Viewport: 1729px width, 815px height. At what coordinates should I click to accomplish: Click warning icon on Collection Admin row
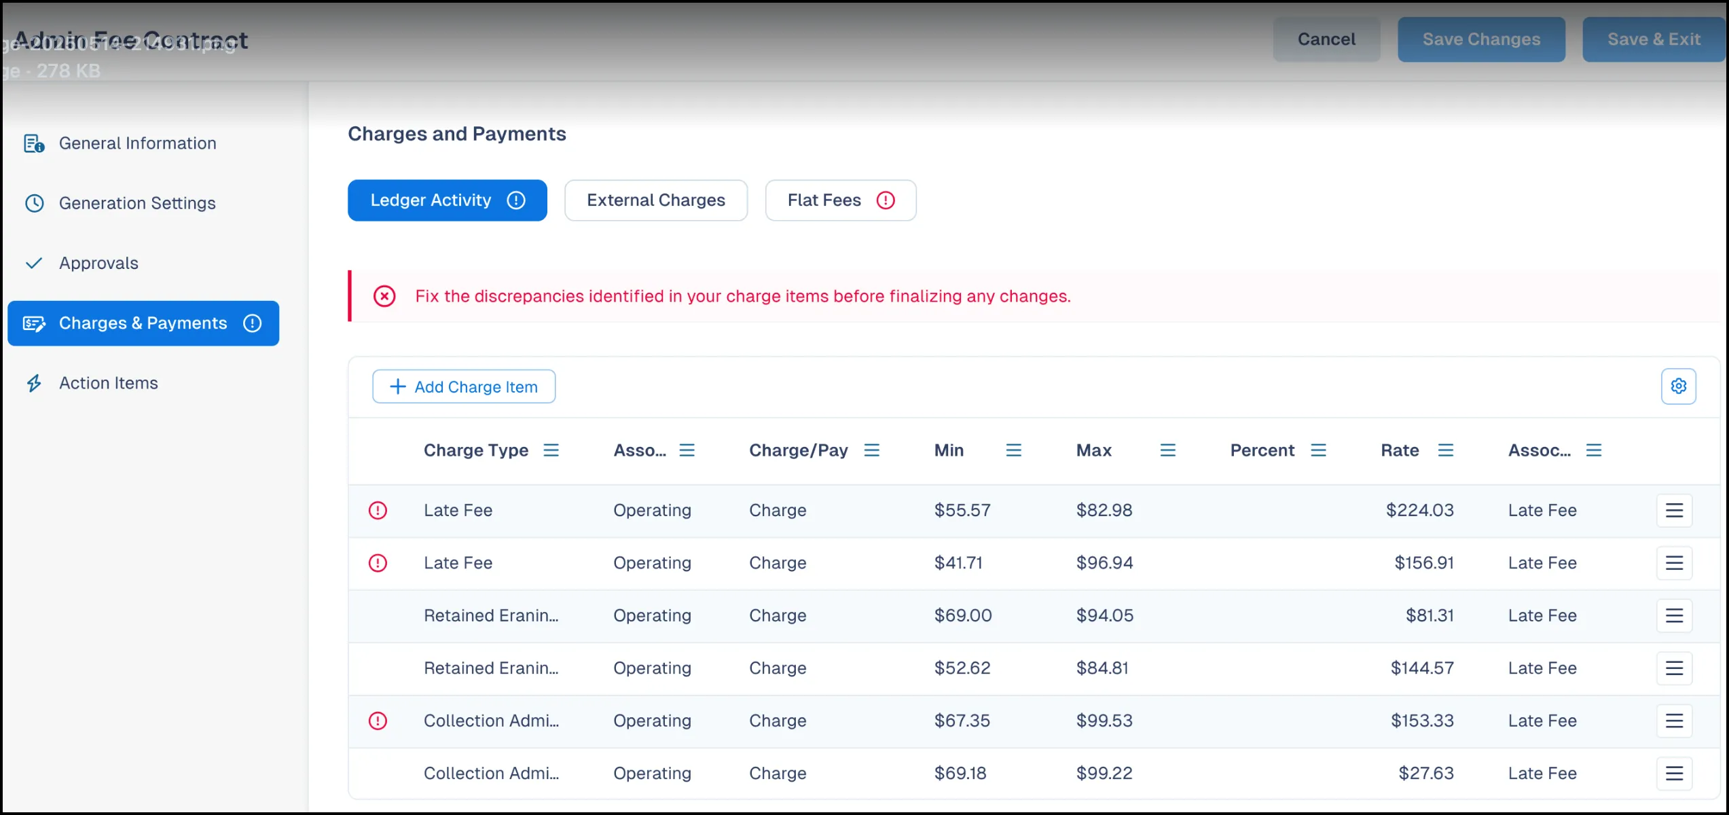378,721
